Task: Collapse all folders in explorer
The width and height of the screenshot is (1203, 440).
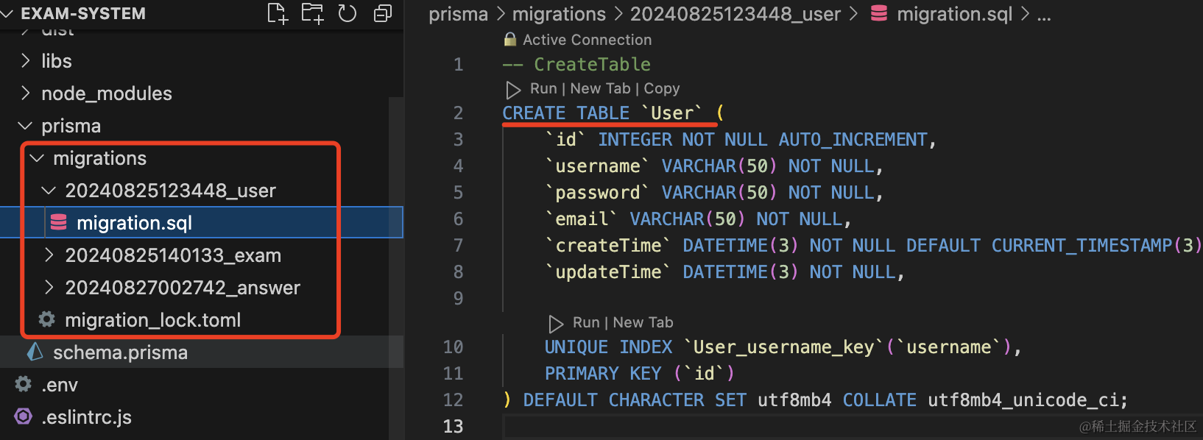Action: click(383, 13)
